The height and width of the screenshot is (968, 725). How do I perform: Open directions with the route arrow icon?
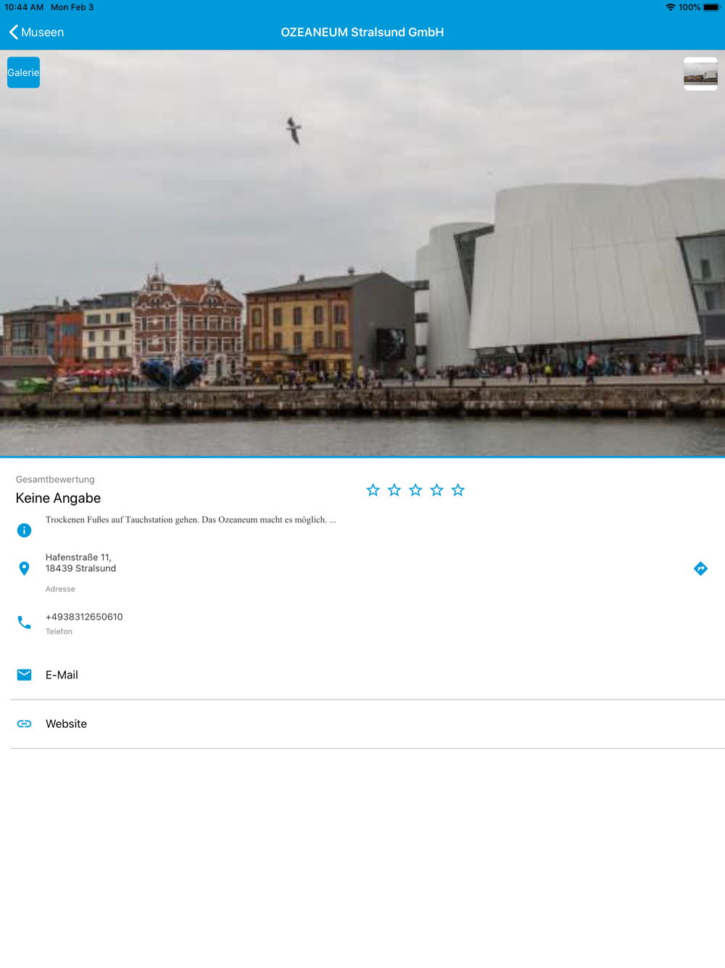[x=700, y=568]
